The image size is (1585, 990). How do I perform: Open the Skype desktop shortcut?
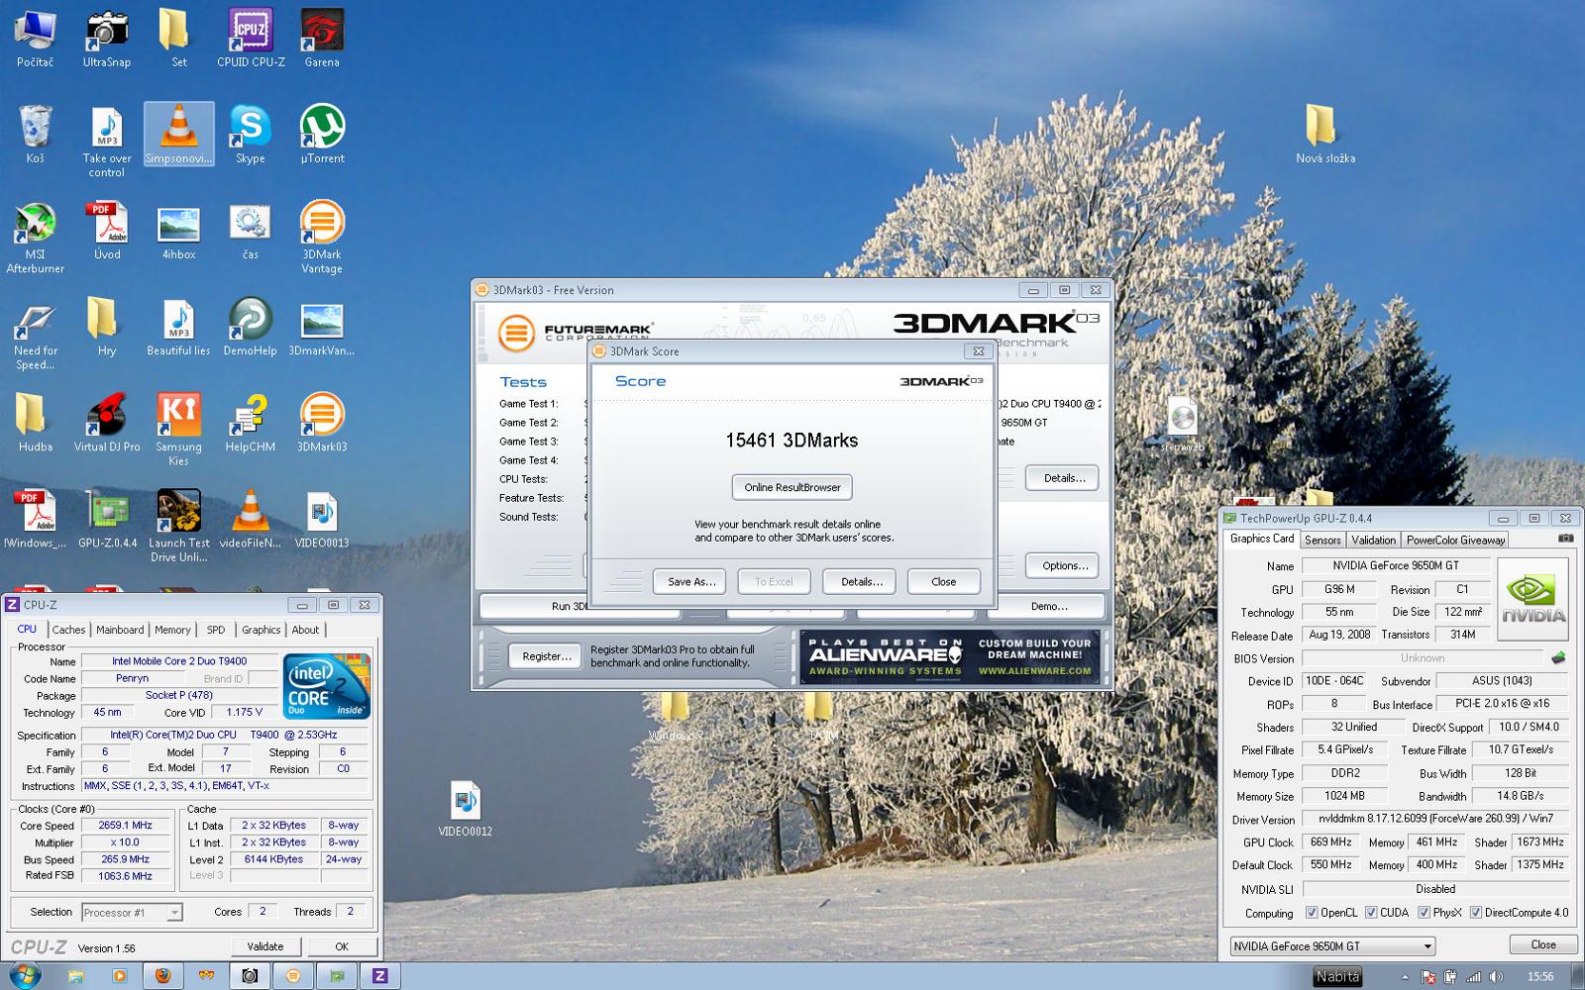251,135
